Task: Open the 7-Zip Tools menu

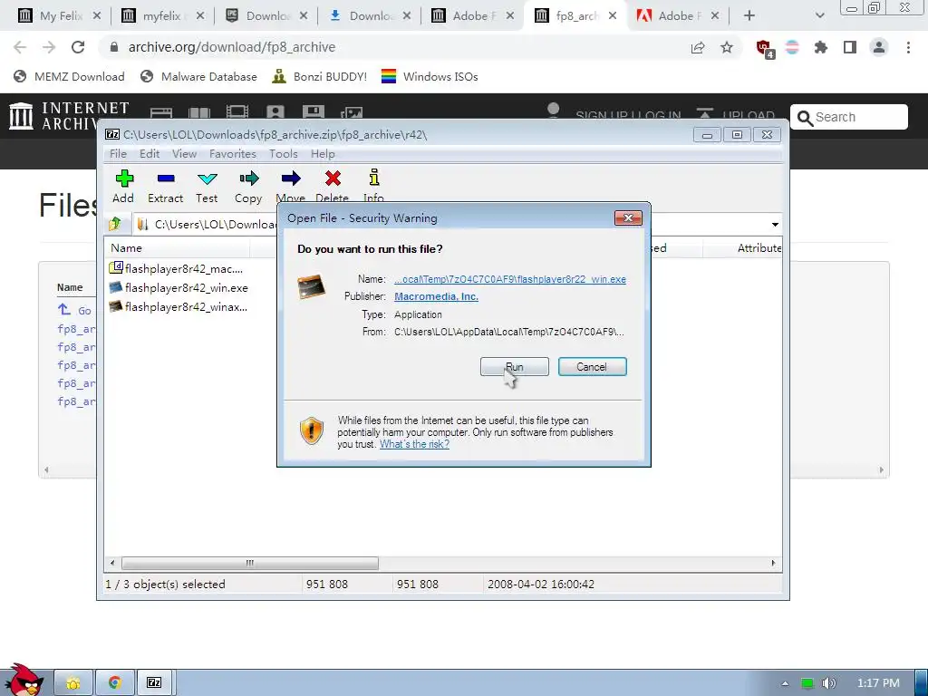Action: tap(284, 154)
